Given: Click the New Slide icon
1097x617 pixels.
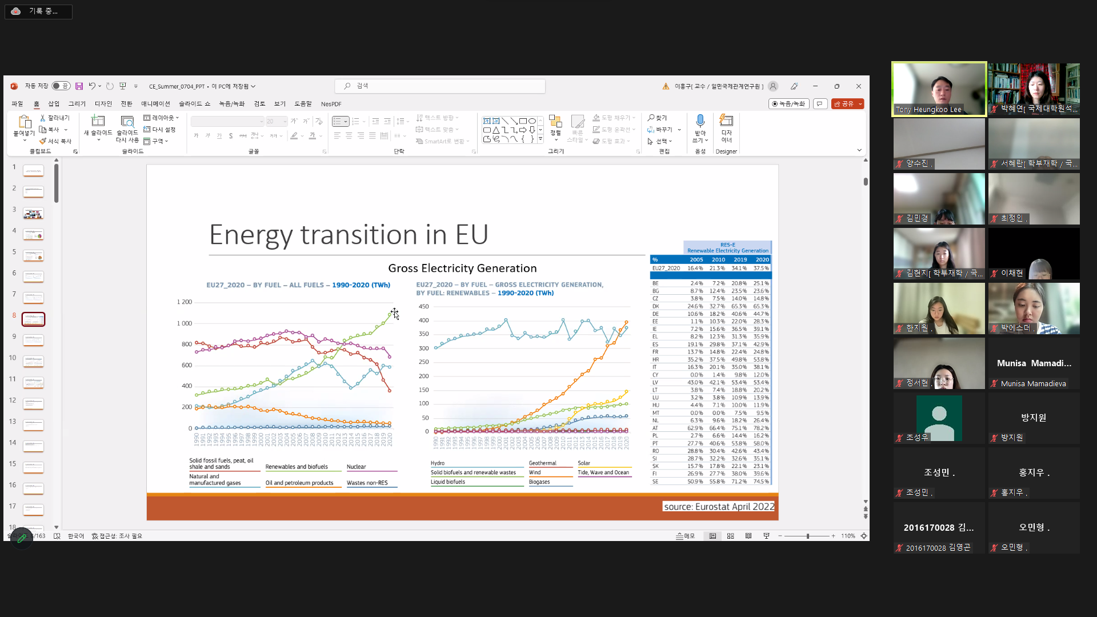Looking at the screenshot, I should coord(98,121).
